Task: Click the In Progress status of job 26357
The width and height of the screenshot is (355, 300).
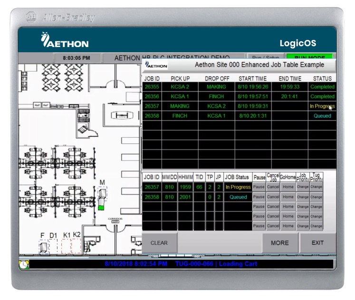Action: 322,106
